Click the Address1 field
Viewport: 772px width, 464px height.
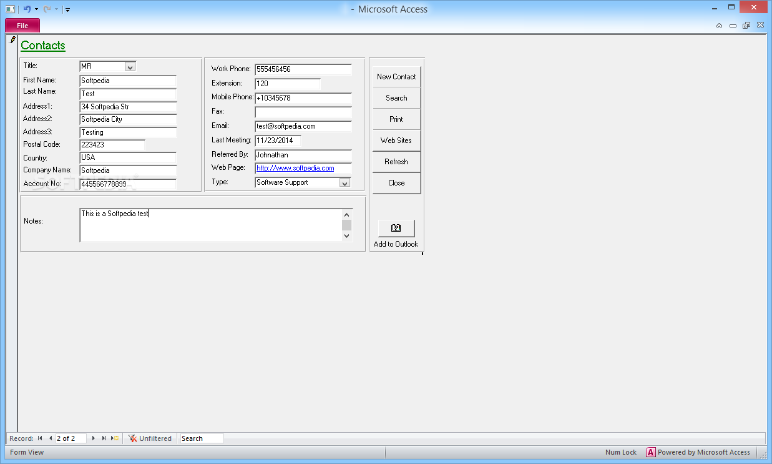pos(128,107)
